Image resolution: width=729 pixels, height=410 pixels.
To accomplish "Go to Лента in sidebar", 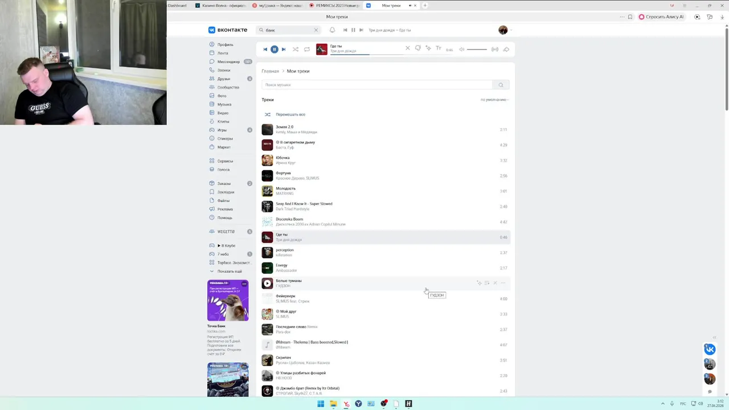I will pyautogui.click(x=223, y=53).
